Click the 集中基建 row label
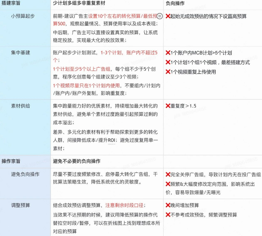 [20, 53]
